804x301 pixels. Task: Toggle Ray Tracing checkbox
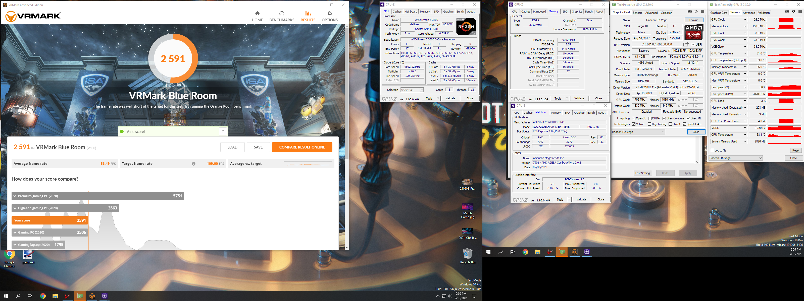point(649,124)
